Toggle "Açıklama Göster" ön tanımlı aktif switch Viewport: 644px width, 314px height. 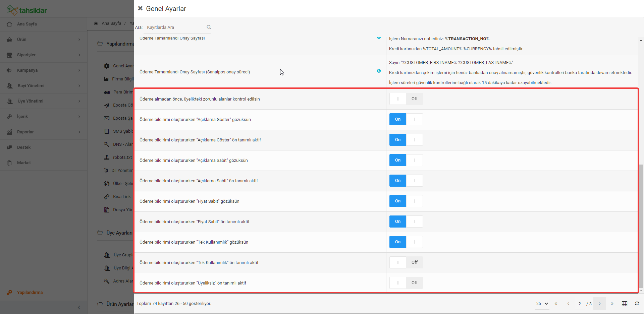pyautogui.click(x=406, y=140)
